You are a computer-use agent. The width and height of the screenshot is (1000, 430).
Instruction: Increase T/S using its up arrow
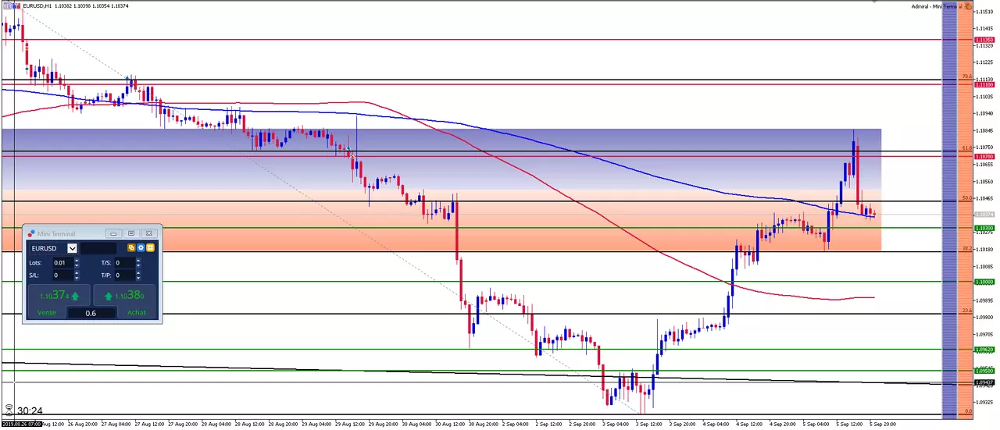tap(138, 261)
